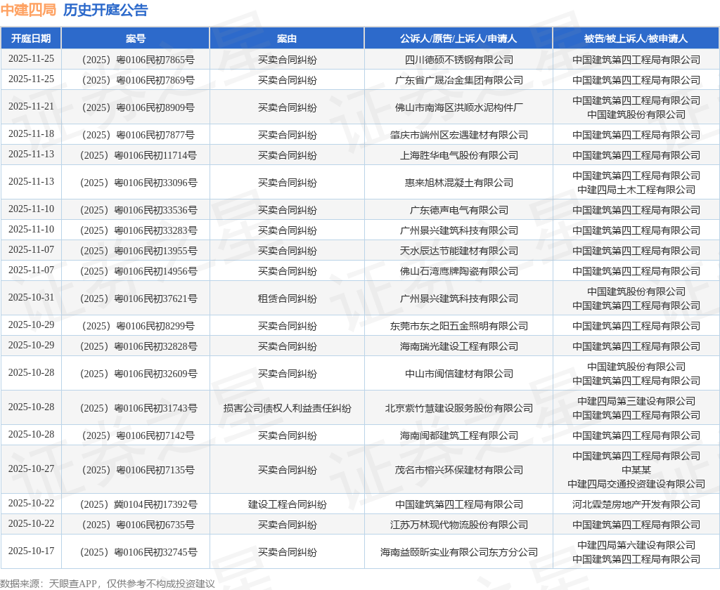Click defendant 中建四局第三建设有限公司
720x590 pixels.
point(636,401)
